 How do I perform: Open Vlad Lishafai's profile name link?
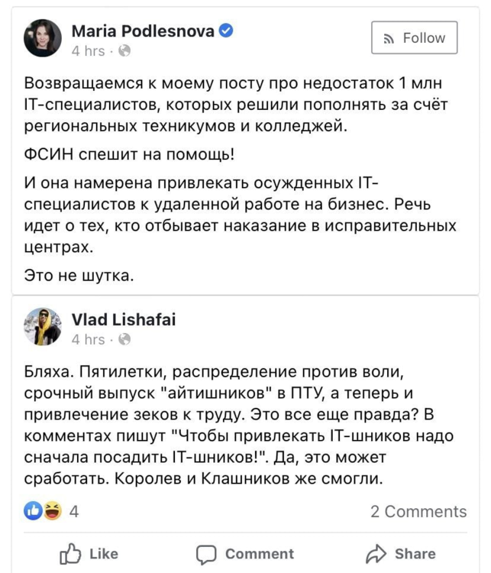123,320
